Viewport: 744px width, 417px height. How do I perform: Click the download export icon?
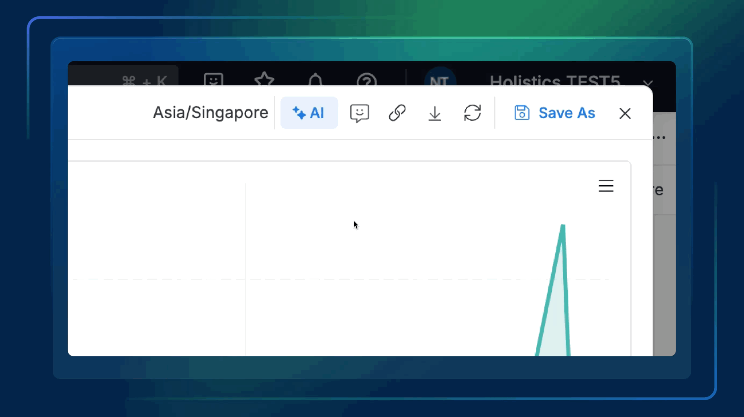click(x=434, y=113)
